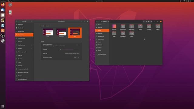
Task: Open Displays settings panel
Action: coord(24,66)
